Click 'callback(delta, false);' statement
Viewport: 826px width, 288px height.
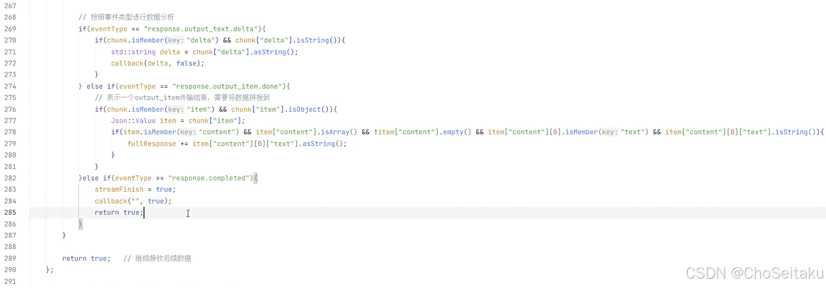coord(158,63)
